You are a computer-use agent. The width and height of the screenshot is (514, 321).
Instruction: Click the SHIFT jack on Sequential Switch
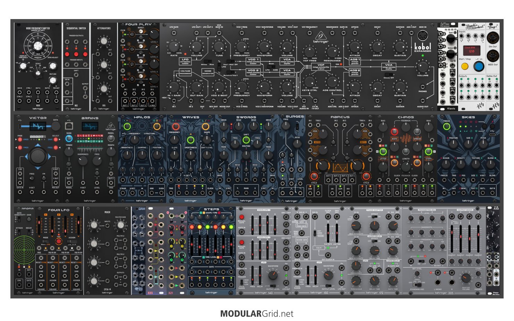click(x=76, y=74)
